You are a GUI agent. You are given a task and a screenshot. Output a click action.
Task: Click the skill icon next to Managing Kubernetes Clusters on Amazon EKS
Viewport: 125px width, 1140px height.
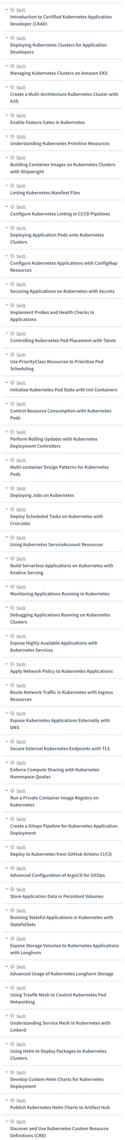(x=12, y=66)
